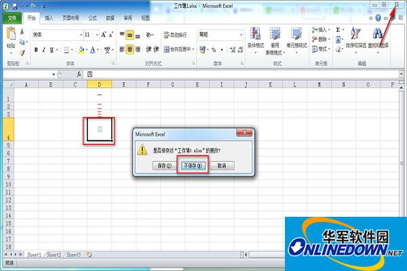Decrease font size with small A
407x271 pixels.
click(x=111, y=35)
